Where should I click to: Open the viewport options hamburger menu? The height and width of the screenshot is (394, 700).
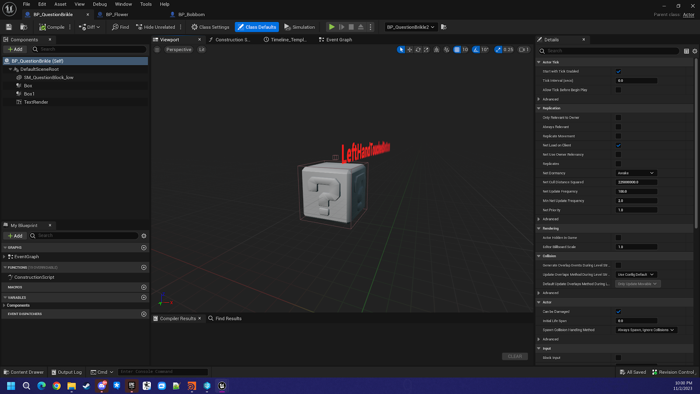click(157, 49)
